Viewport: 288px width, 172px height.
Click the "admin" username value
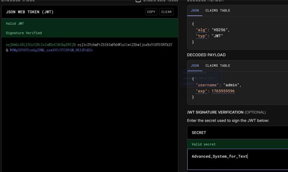pos(231,85)
